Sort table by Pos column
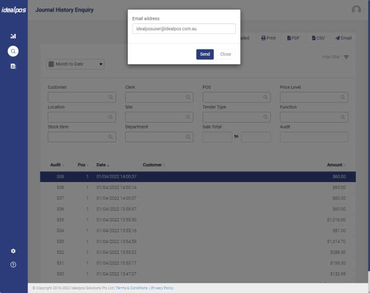 (x=83, y=165)
